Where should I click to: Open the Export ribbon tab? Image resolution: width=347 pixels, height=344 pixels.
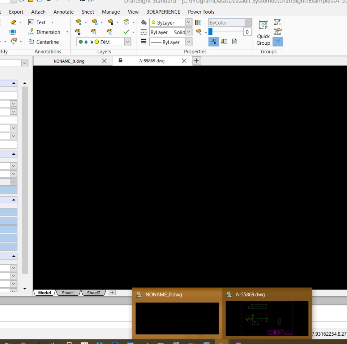(x=16, y=12)
